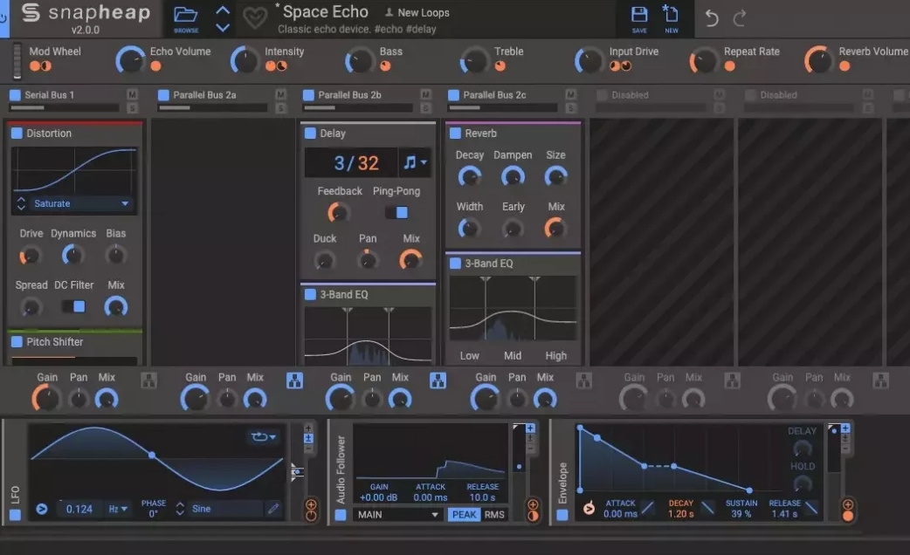Viewport: 910px width, 555px height.
Task: Click the Envelope trigger mode icon
Action: (589, 508)
